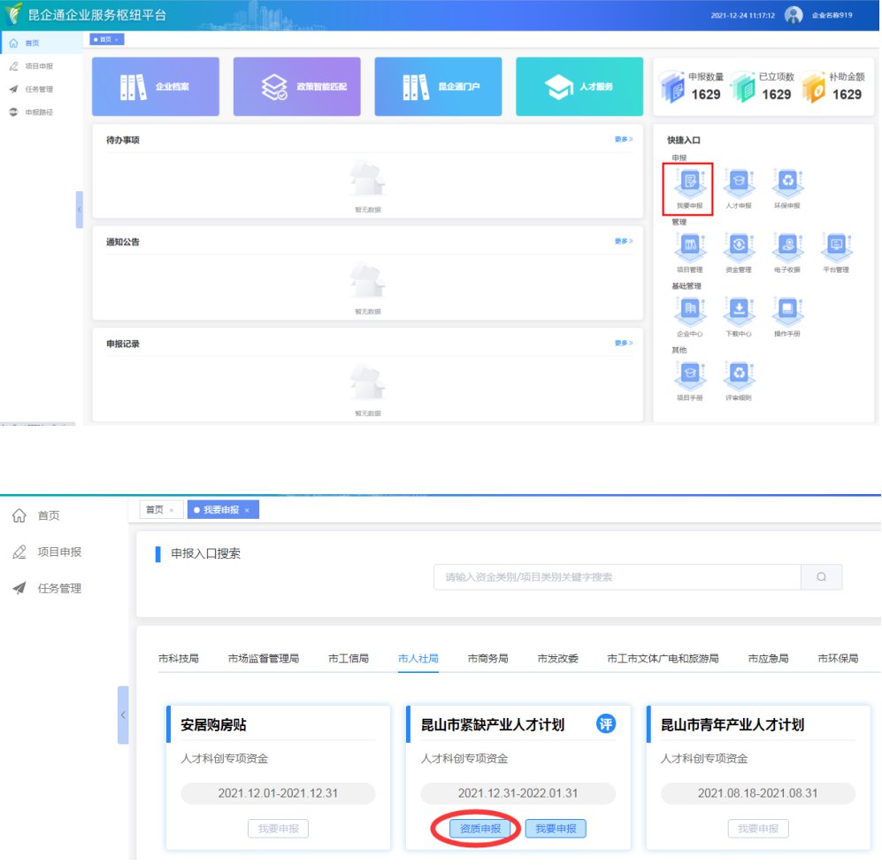Open the 政策智能匹配 purple card
882x866 pixels.
click(x=296, y=87)
